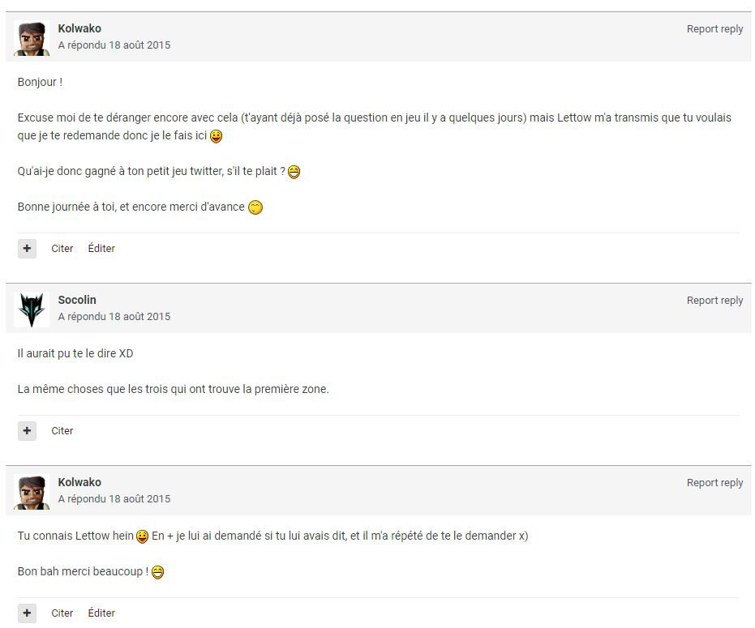The image size is (755, 628).
Task: Click Citer under the last Kolwako reply
Action: click(x=62, y=613)
